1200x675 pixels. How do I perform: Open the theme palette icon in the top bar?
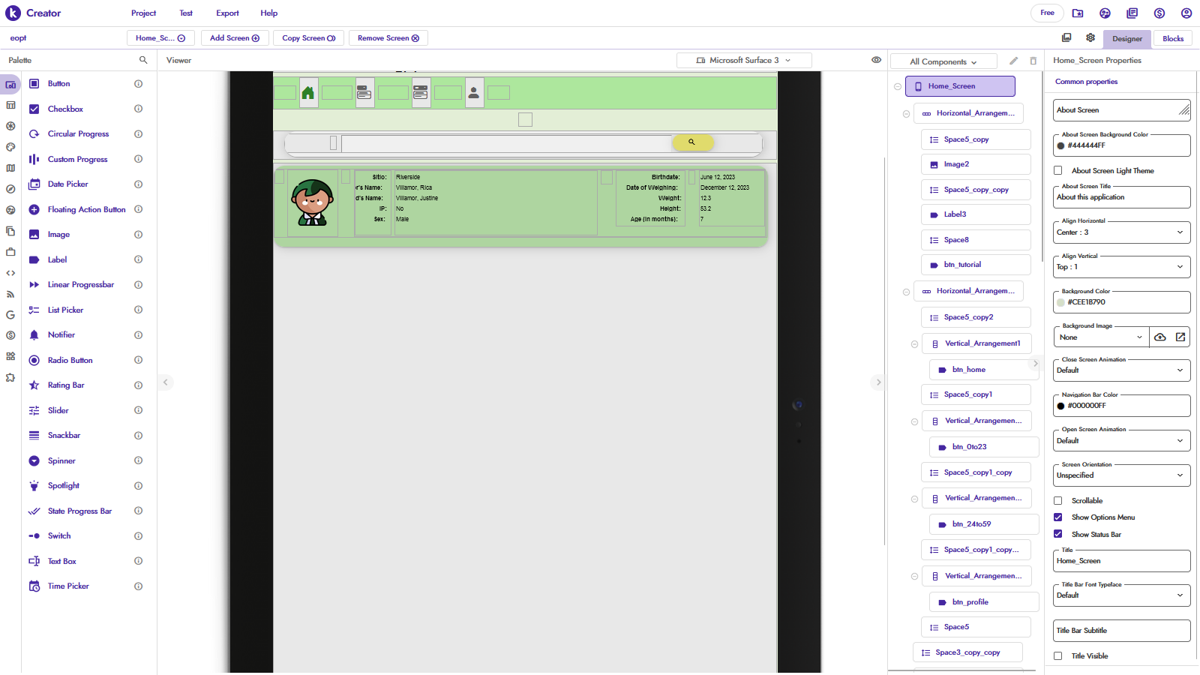[1105, 13]
